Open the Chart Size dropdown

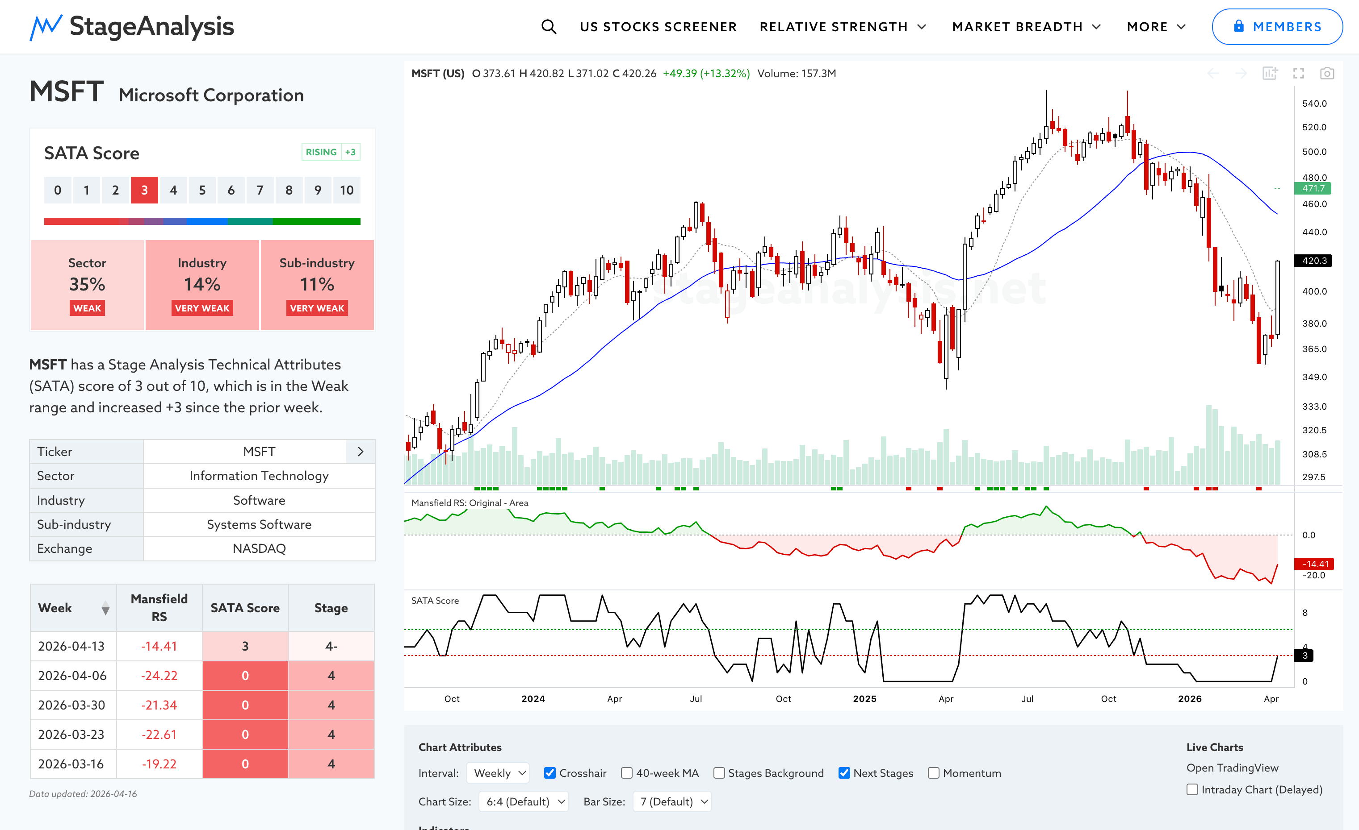coord(524,801)
